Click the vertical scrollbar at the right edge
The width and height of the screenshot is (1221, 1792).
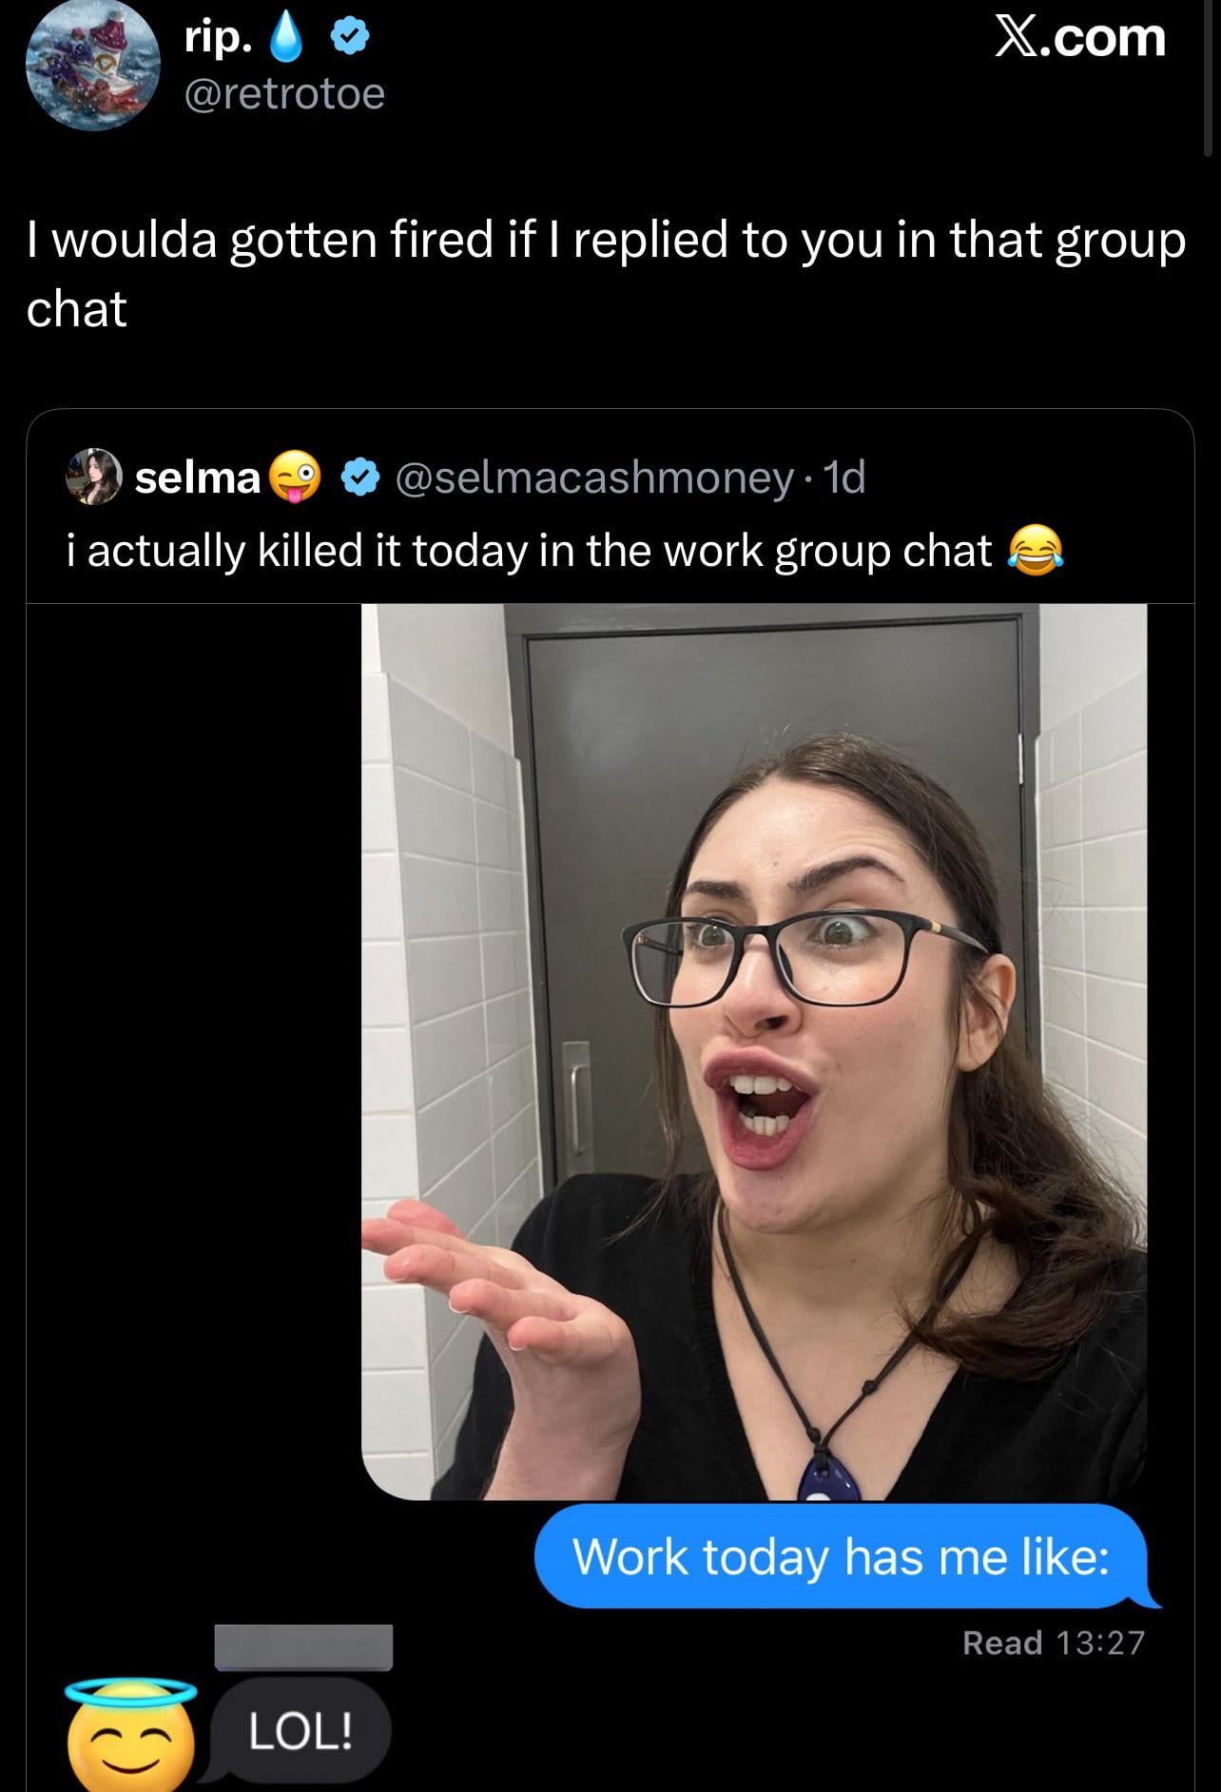click(x=1208, y=78)
